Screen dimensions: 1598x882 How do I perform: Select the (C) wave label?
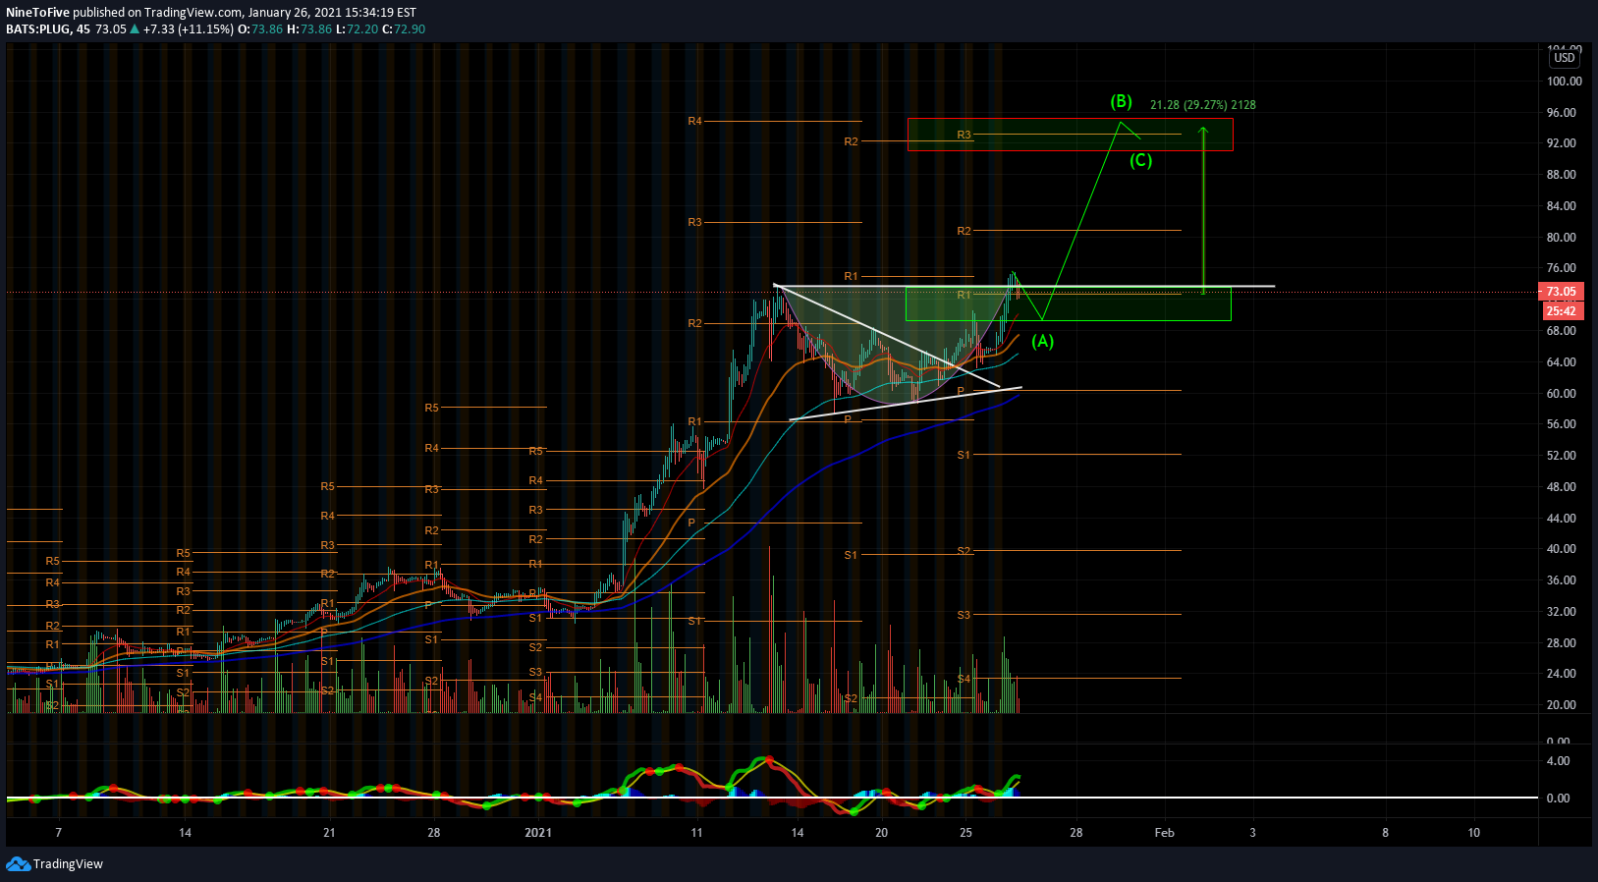tap(1140, 160)
